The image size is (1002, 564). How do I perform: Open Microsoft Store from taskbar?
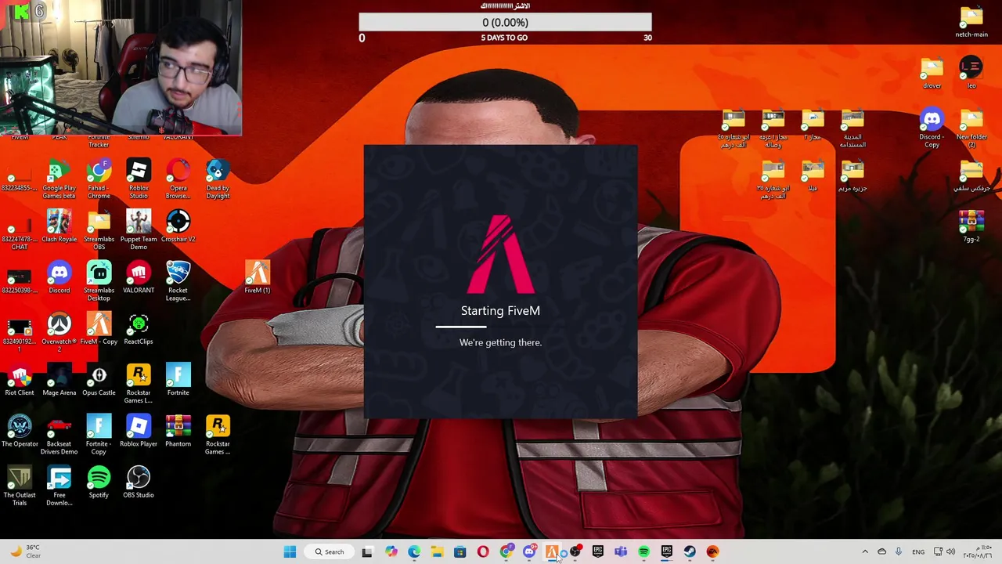tap(460, 551)
